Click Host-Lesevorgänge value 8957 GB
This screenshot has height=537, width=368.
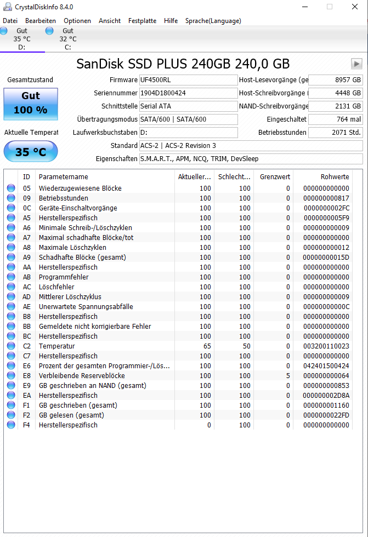[x=336, y=80]
